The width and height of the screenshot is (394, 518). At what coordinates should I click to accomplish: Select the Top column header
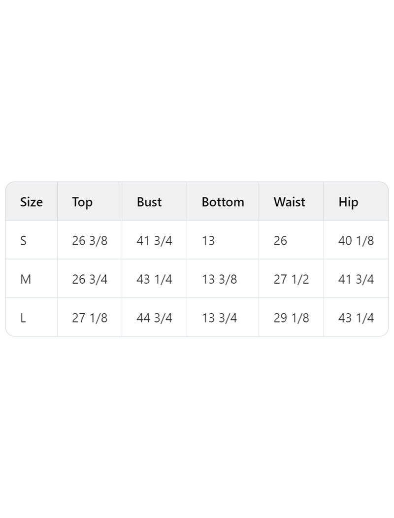pos(82,202)
